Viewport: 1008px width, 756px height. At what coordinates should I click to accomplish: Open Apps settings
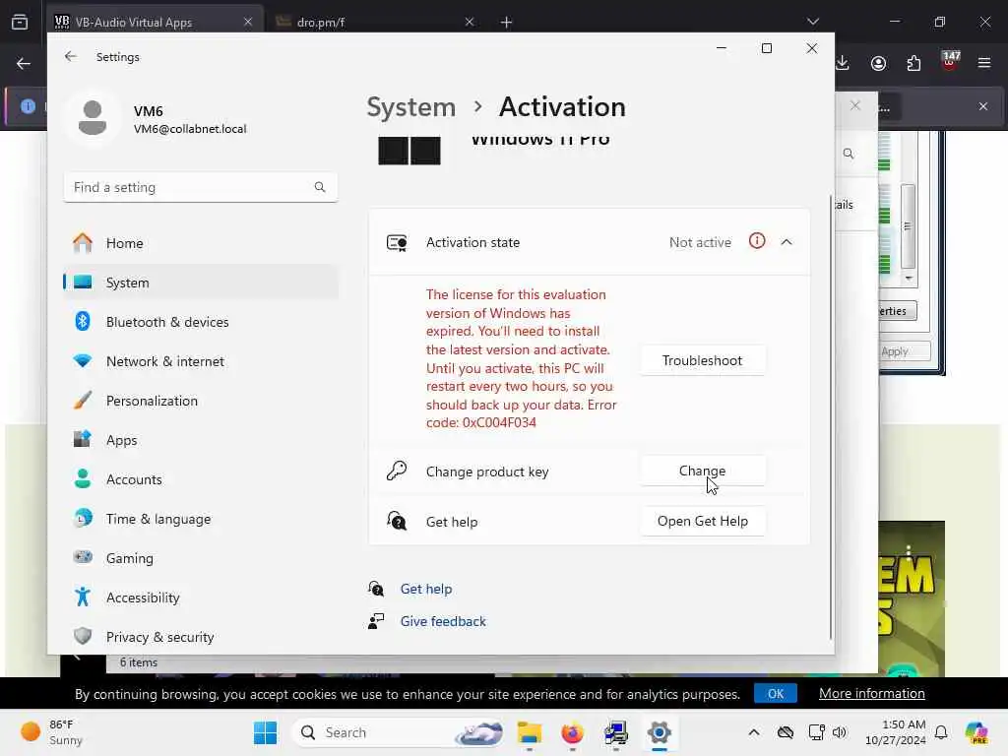coord(201,440)
